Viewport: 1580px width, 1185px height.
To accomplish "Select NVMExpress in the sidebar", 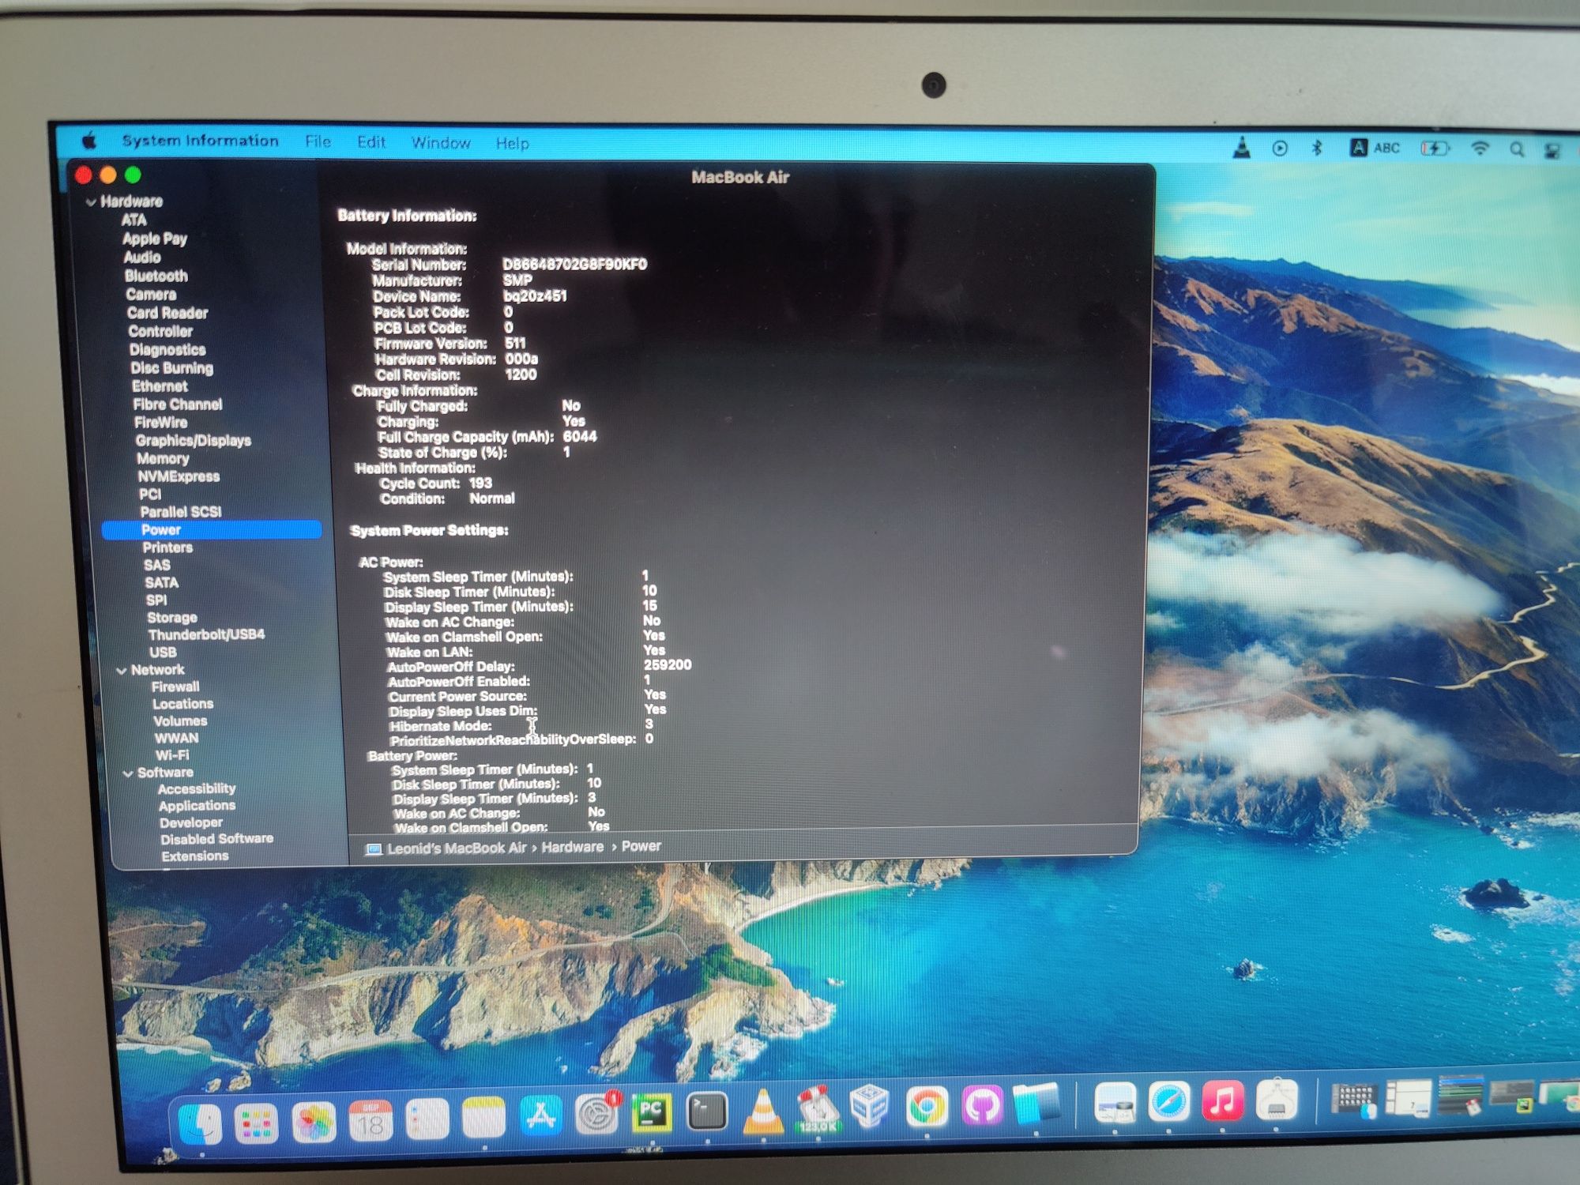I will point(179,476).
